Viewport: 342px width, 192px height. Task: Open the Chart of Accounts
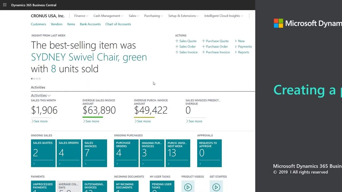coord(118,24)
